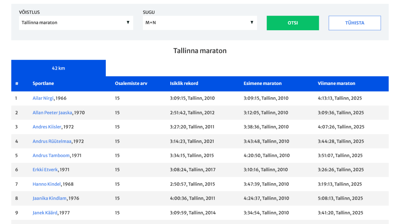Click Janek Käärd name link

pyautogui.click(x=45, y=213)
